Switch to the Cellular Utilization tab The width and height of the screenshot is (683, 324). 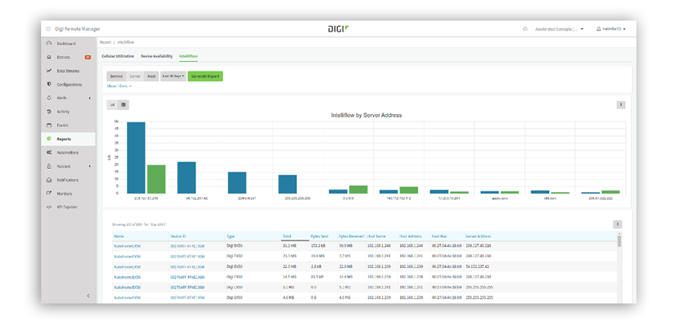click(118, 56)
